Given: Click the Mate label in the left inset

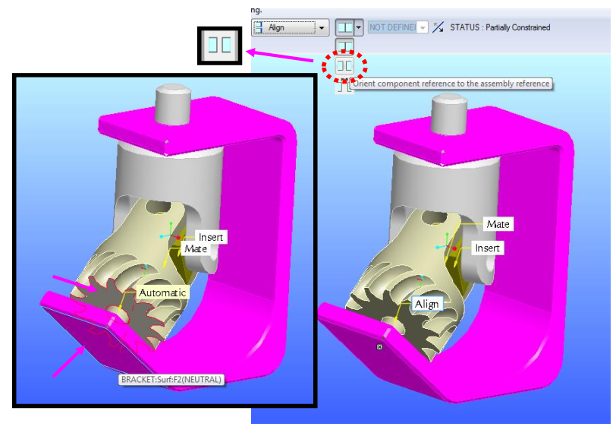Looking at the screenshot, I should pyautogui.click(x=196, y=248).
